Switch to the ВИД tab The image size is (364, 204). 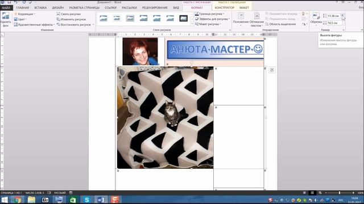tap(176, 8)
